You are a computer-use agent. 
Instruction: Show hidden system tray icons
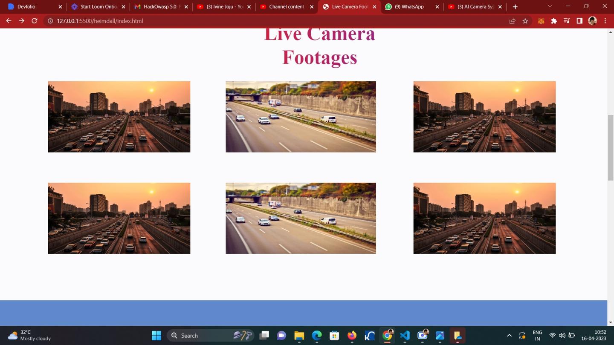(x=509, y=336)
